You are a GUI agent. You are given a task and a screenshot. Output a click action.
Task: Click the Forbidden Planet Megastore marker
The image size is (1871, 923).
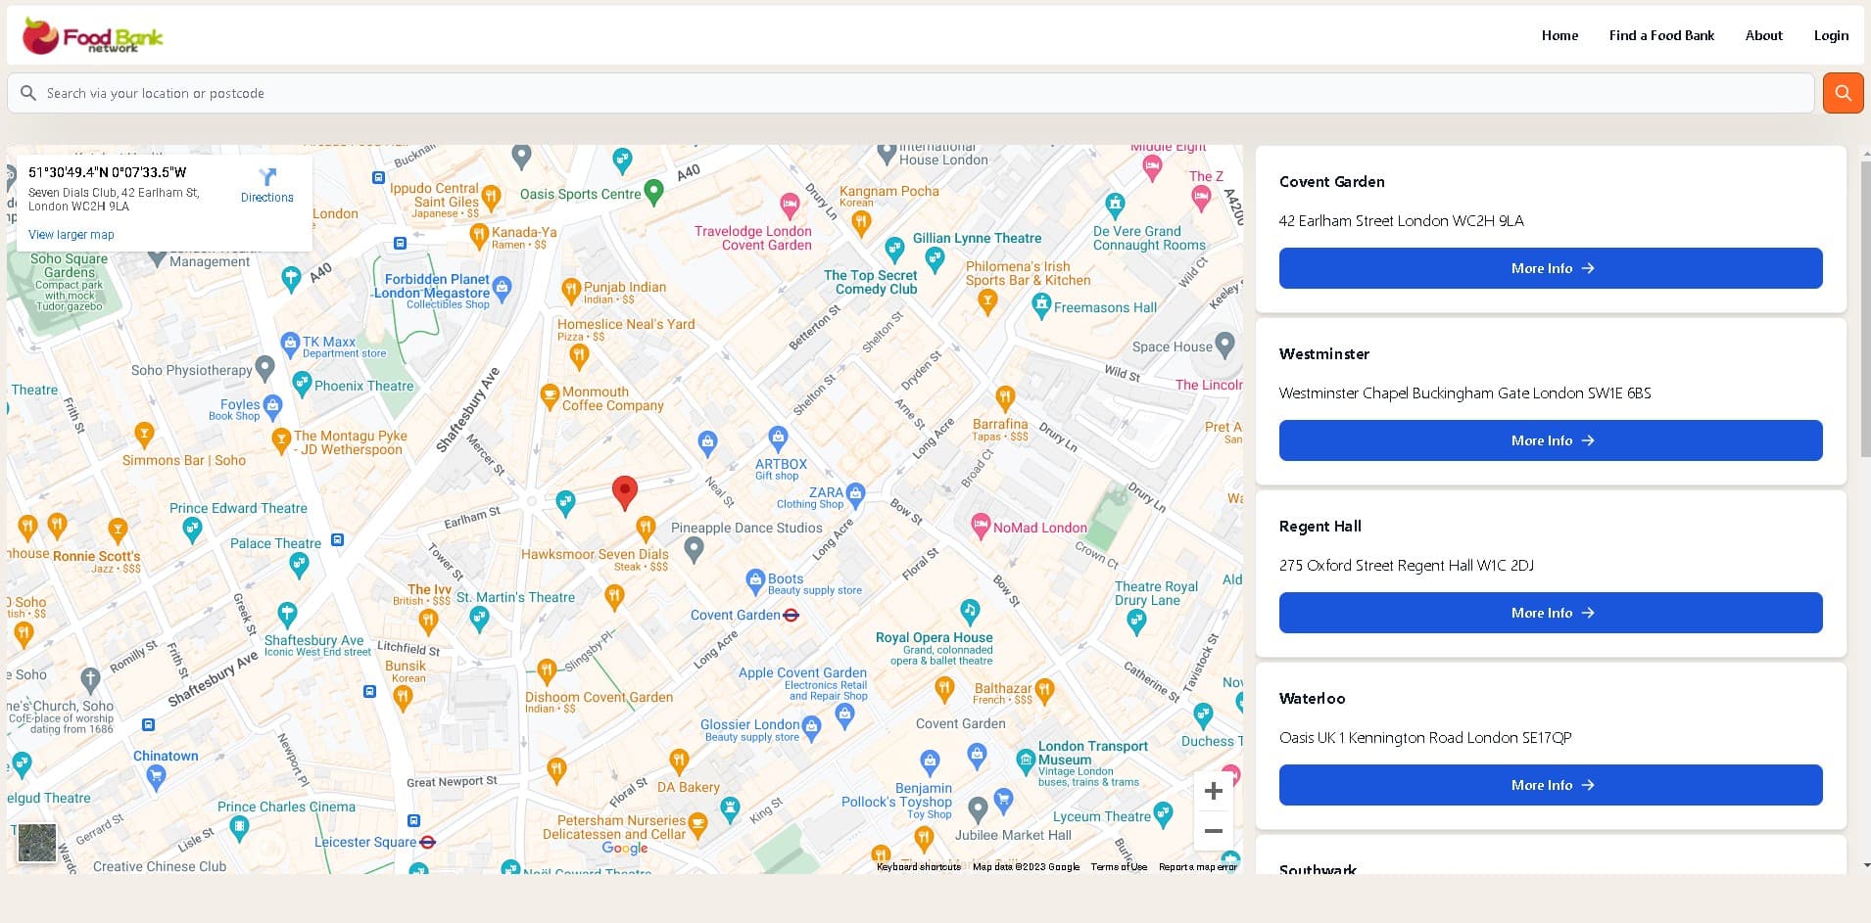[x=503, y=288]
